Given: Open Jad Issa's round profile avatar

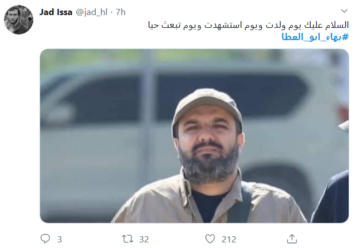Looking at the screenshot, I should point(18,20).
